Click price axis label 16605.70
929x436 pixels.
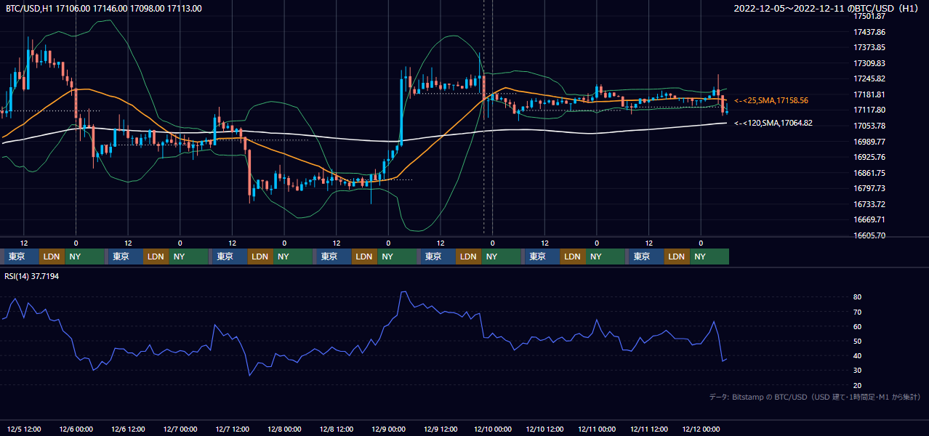[x=869, y=235]
